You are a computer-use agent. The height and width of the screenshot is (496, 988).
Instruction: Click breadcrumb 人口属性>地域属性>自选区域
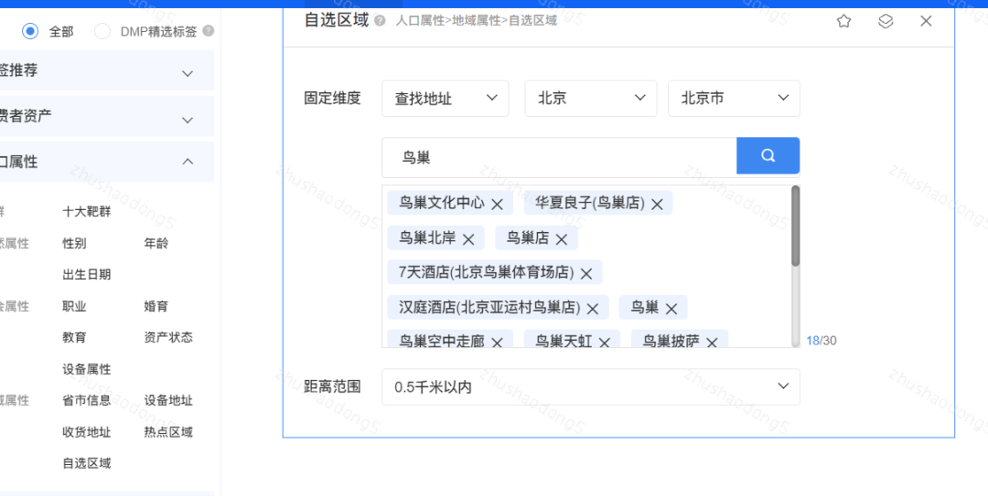click(x=477, y=21)
